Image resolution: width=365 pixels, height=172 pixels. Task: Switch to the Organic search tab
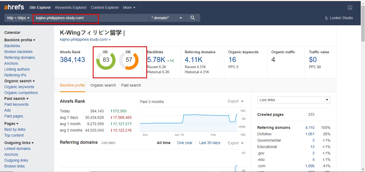pyautogui.click(x=103, y=85)
